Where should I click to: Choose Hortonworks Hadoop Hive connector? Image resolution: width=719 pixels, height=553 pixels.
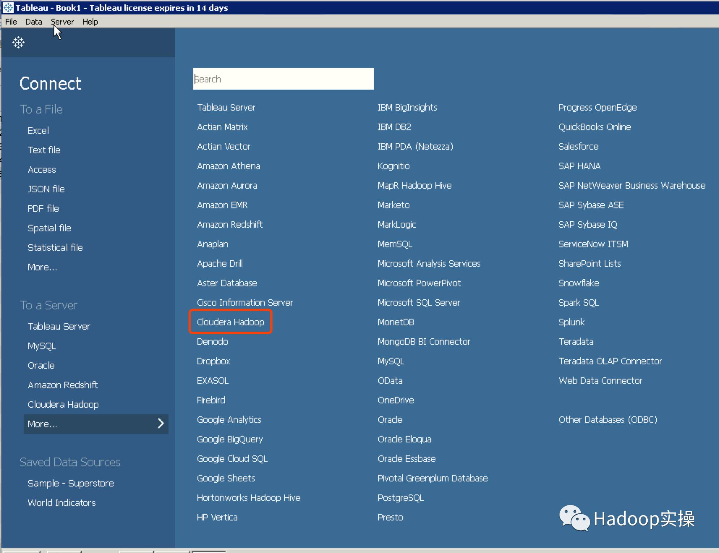(x=249, y=498)
